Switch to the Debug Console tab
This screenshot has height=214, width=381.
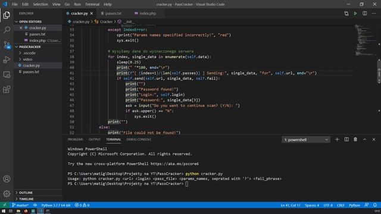[139, 139]
